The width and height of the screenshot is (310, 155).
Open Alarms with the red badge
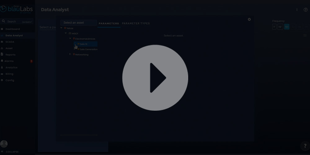pyautogui.click(x=9, y=61)
